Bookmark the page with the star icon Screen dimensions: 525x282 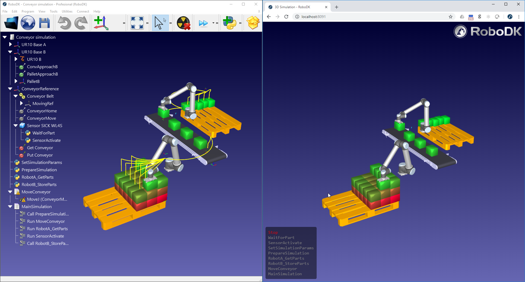click(451, 17)
